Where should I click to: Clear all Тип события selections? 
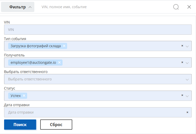(182, 46)
